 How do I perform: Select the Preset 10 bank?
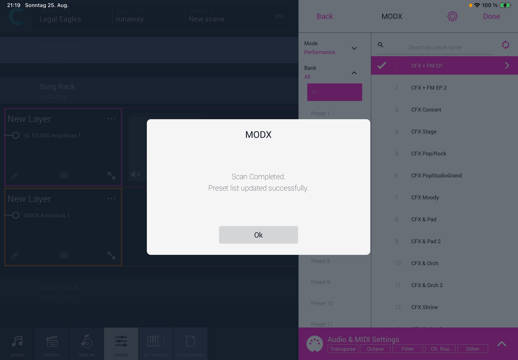[322, 303]
